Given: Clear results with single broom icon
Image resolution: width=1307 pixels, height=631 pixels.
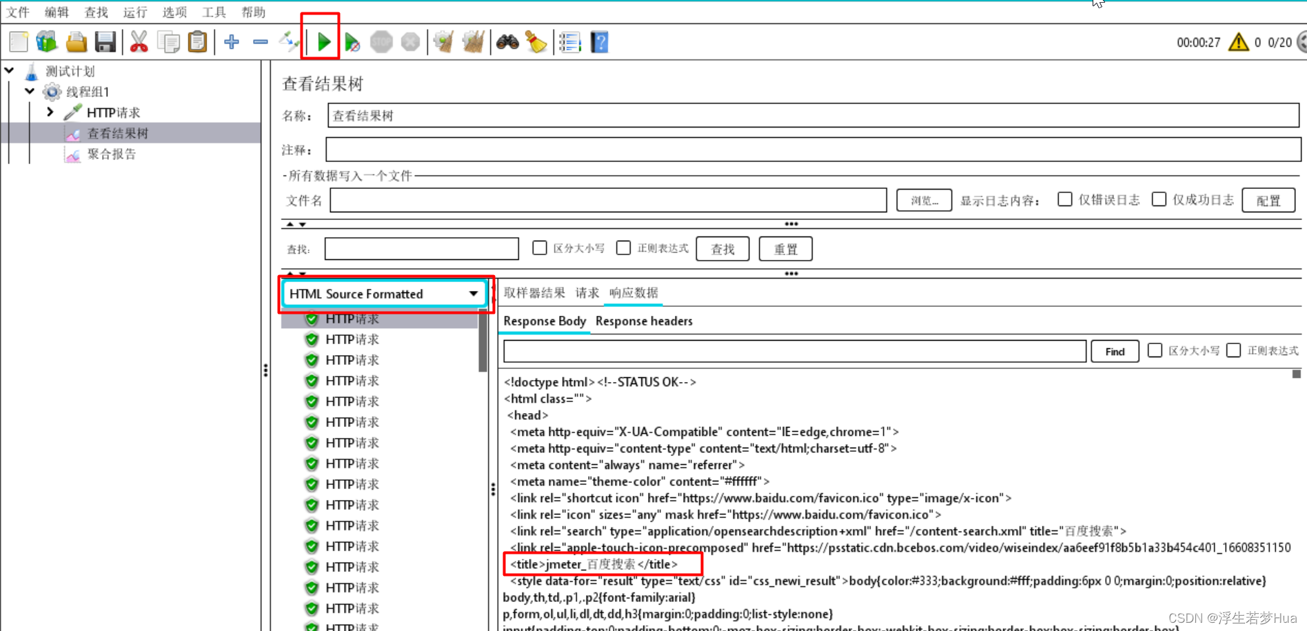Looking at the screenshot, I should pos(444,42).
